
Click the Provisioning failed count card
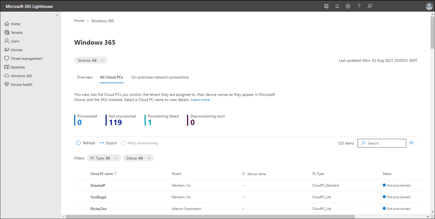[162, 120]
